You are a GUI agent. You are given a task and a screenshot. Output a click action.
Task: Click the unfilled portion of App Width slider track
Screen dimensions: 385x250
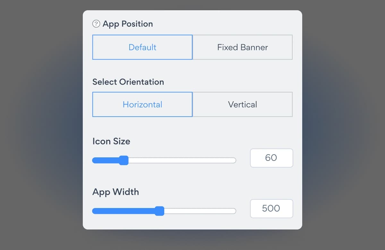pyautogui.click(x=200, y=211)
